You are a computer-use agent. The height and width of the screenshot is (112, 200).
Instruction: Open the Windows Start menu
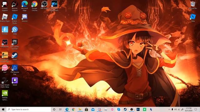(x=3, y=109)
